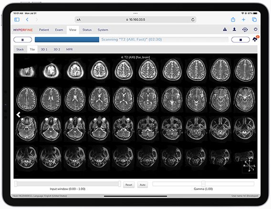Screen dimensions: 271x209
Task: Click the brain scan status icon
Action: [245, 30]
